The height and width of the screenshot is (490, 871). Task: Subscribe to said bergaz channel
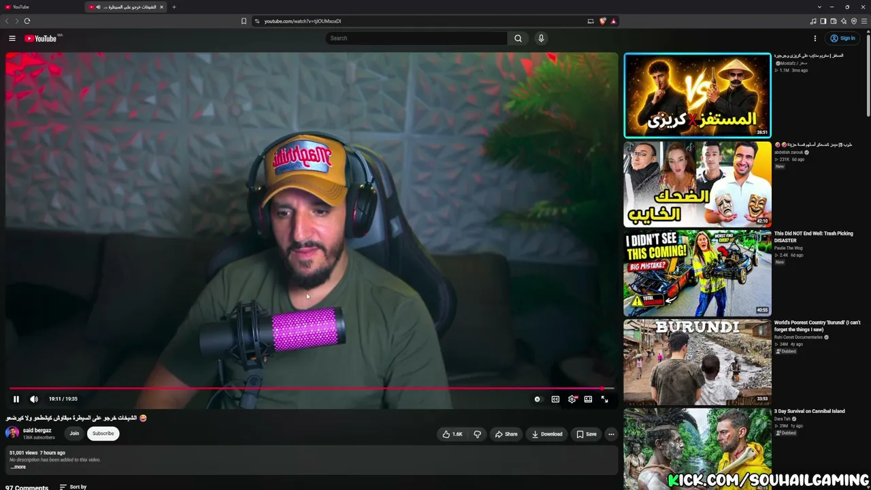tap(103, 434)
